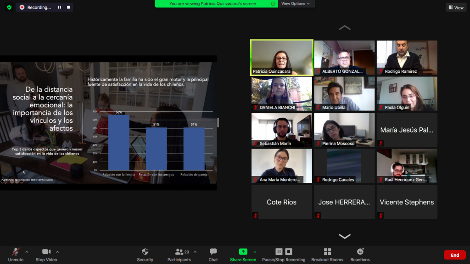This screenshot has height=264, width=470.
Task: Open the Participants panel
Action: tap(179, 252)
